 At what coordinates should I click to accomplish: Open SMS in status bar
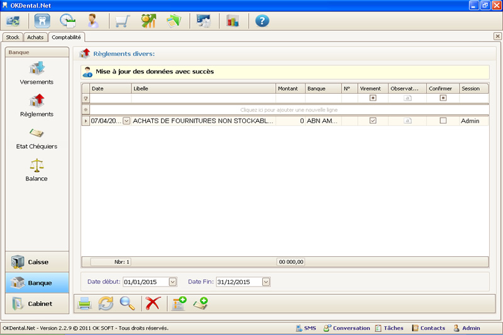pos(306,328)
